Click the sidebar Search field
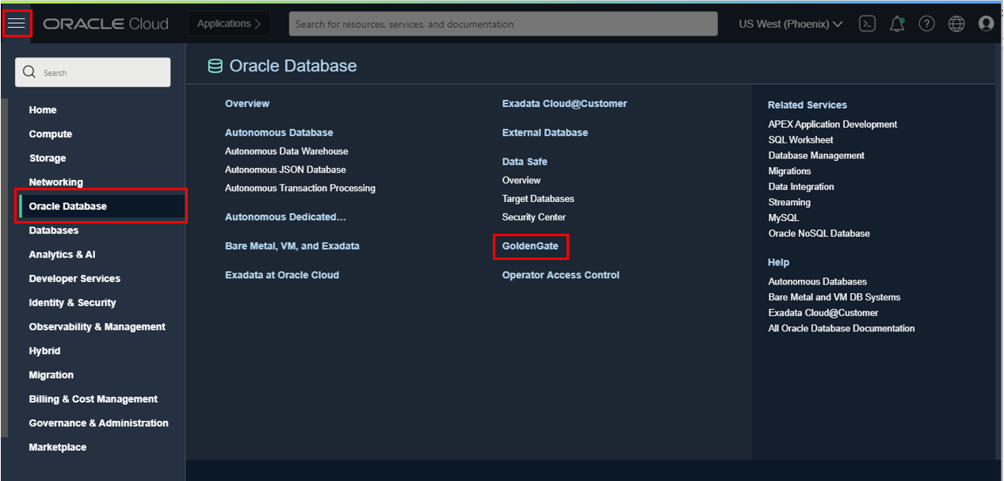The height and width of the screenshot is (481, 1004). [93, 72]
